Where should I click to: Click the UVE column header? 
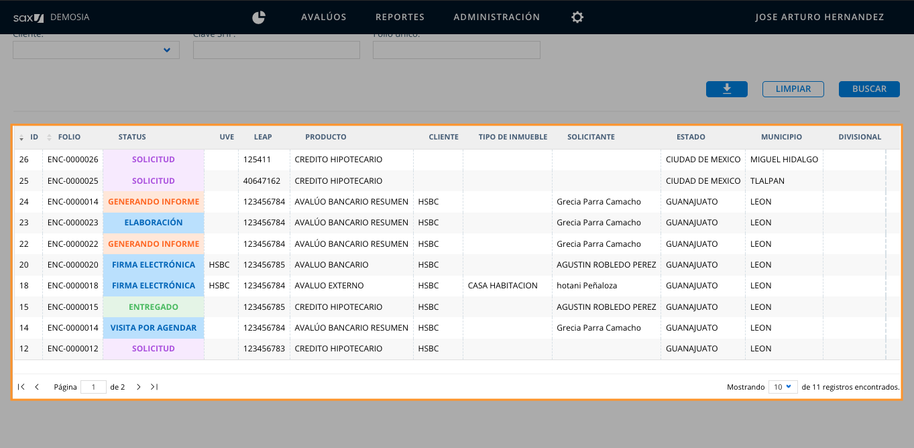click(227, 137)
